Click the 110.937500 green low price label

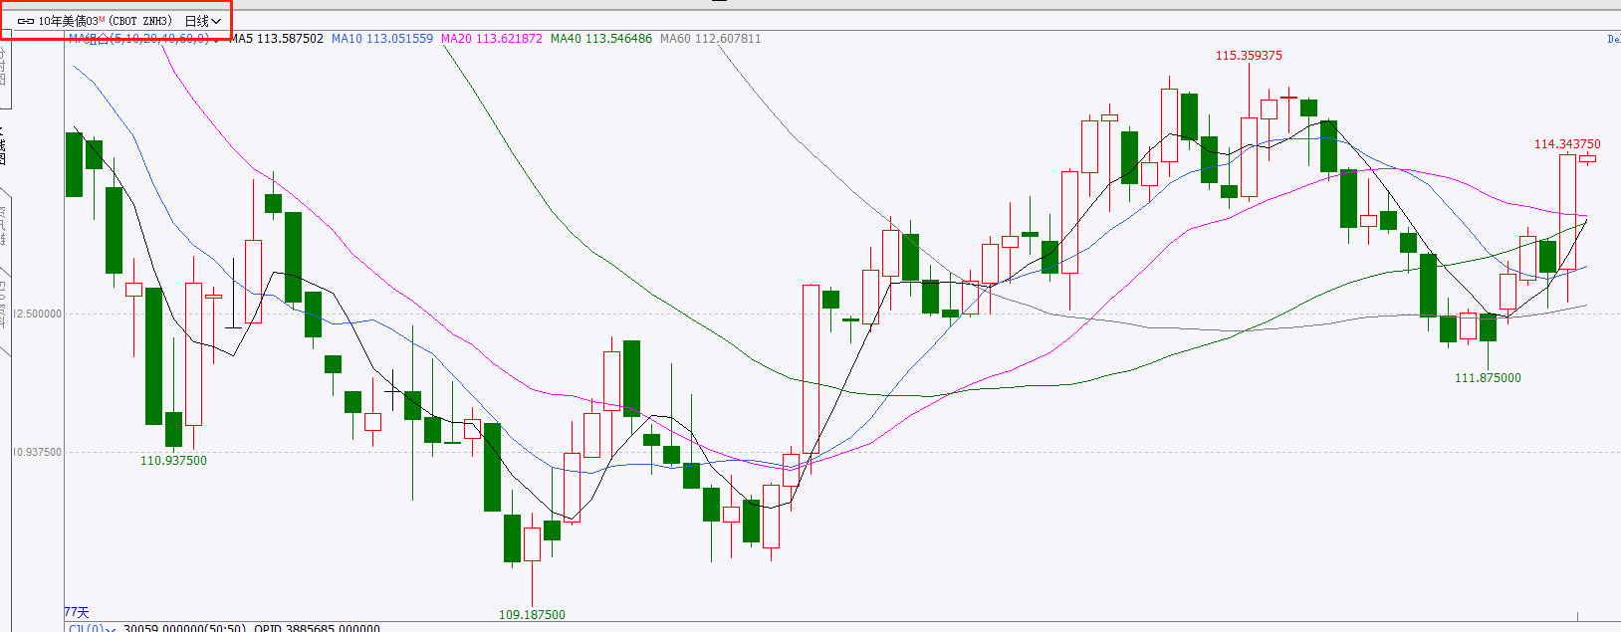pos(173,461)
